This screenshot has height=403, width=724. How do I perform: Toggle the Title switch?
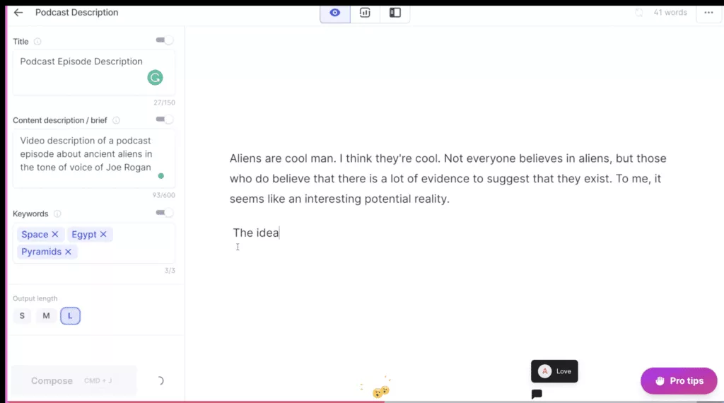165,40
